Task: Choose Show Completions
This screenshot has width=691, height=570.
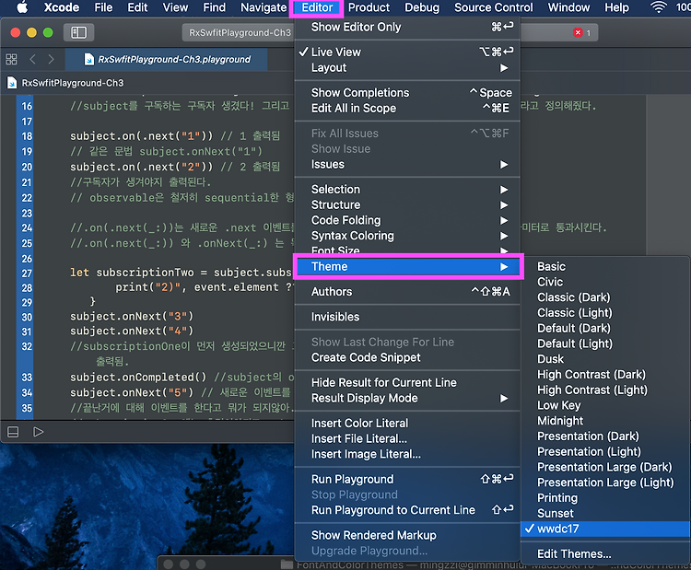Action: point(406,92)
